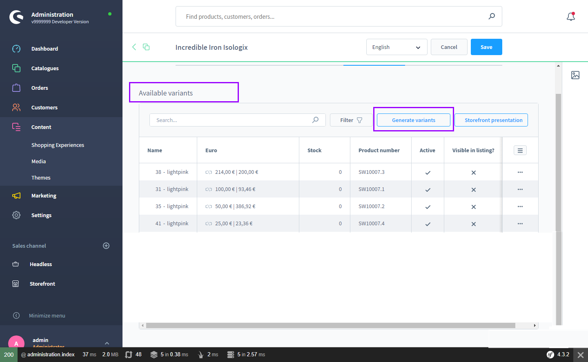Click the search magnifier in global search

pos(492,16)
